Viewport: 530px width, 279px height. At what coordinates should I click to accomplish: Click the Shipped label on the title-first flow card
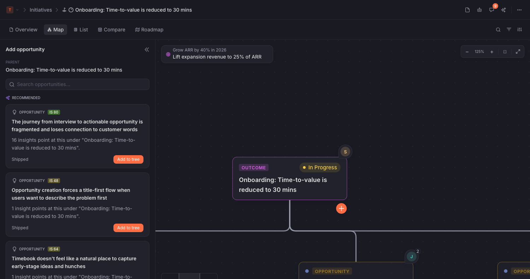point(20,228)
